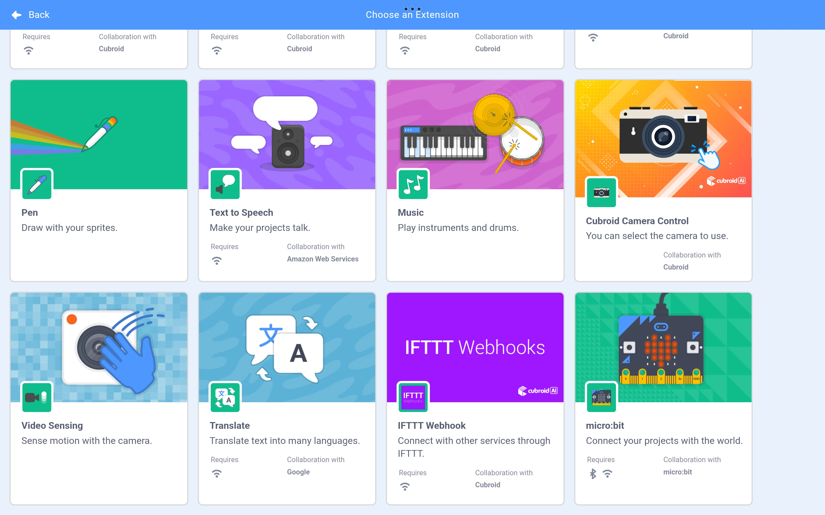Open the Video Sensing hand-wave artwork
The width and height of the screenshot is (825, 515).
tap(99, 347)
